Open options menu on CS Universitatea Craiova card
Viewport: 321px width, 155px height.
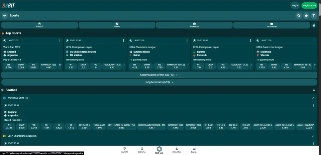123,41
